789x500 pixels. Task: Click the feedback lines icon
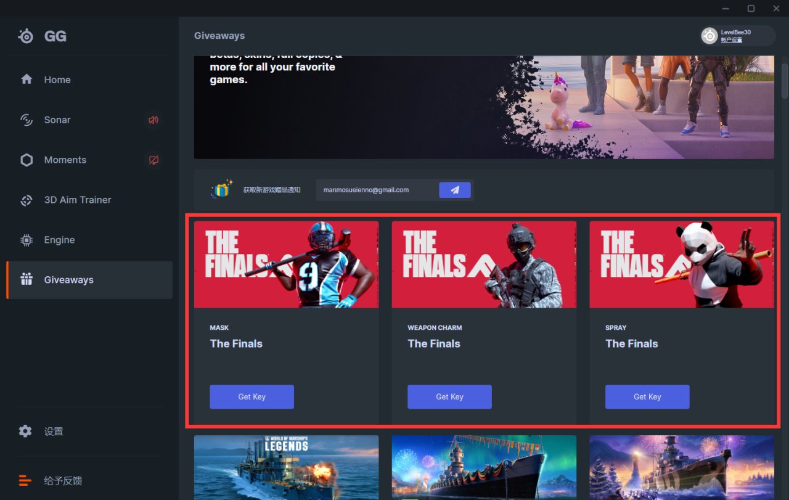pos(25,480)
